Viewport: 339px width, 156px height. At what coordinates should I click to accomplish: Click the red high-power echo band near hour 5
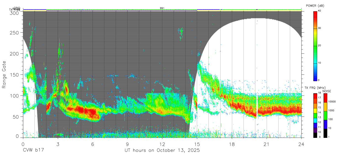click(x=81, y=111)
